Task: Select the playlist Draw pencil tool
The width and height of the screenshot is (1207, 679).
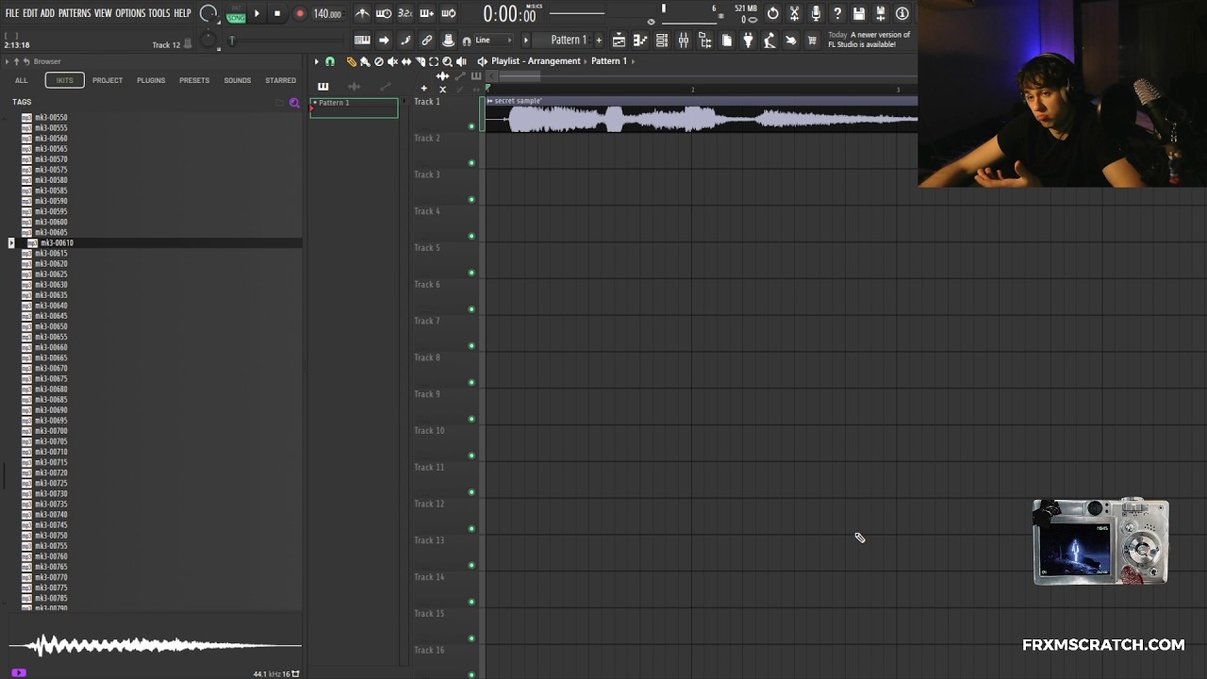Action: 351,61
